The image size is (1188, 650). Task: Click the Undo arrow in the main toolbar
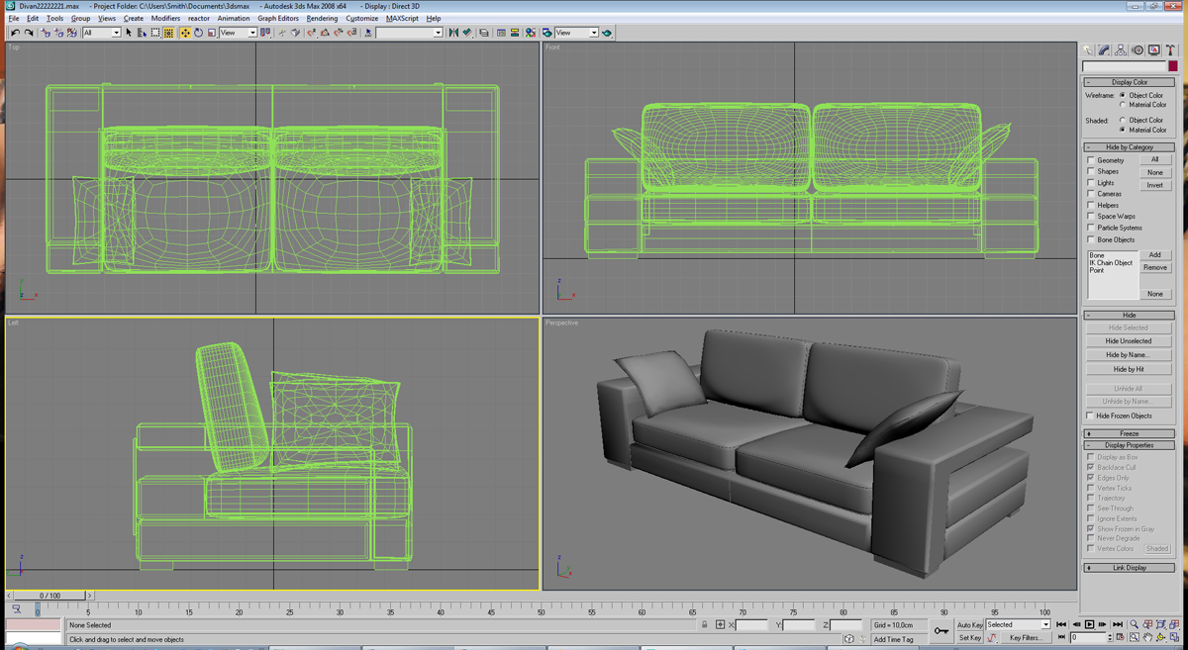pyautogui.click(x=15, y=33)
